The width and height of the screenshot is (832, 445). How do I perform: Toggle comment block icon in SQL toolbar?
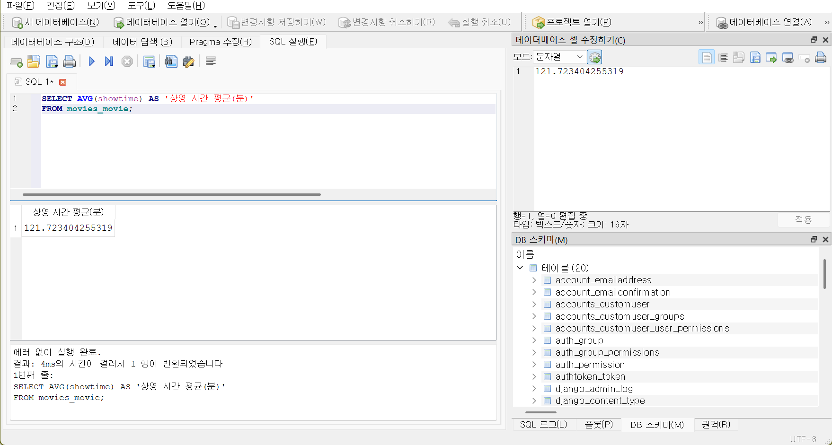211,61
